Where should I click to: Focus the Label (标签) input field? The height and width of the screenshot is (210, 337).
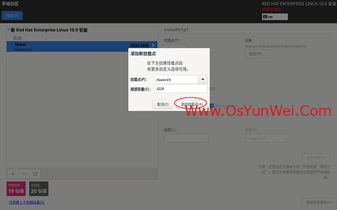pos(186,138)
